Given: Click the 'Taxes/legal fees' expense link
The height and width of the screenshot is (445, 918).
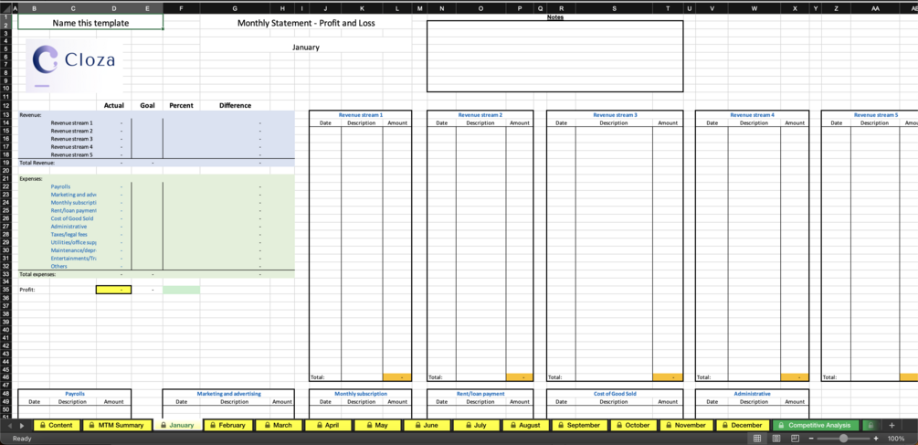Looking at the screenshot, I should (69, 234).
